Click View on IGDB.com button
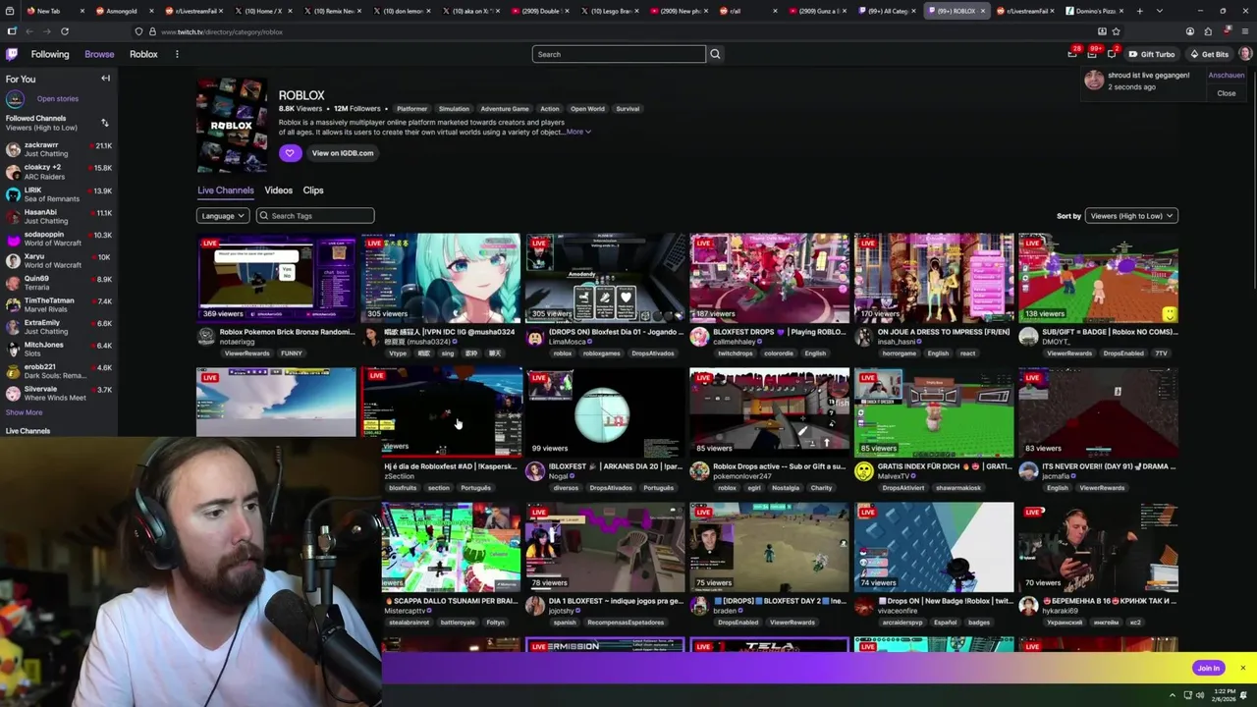 343,153
